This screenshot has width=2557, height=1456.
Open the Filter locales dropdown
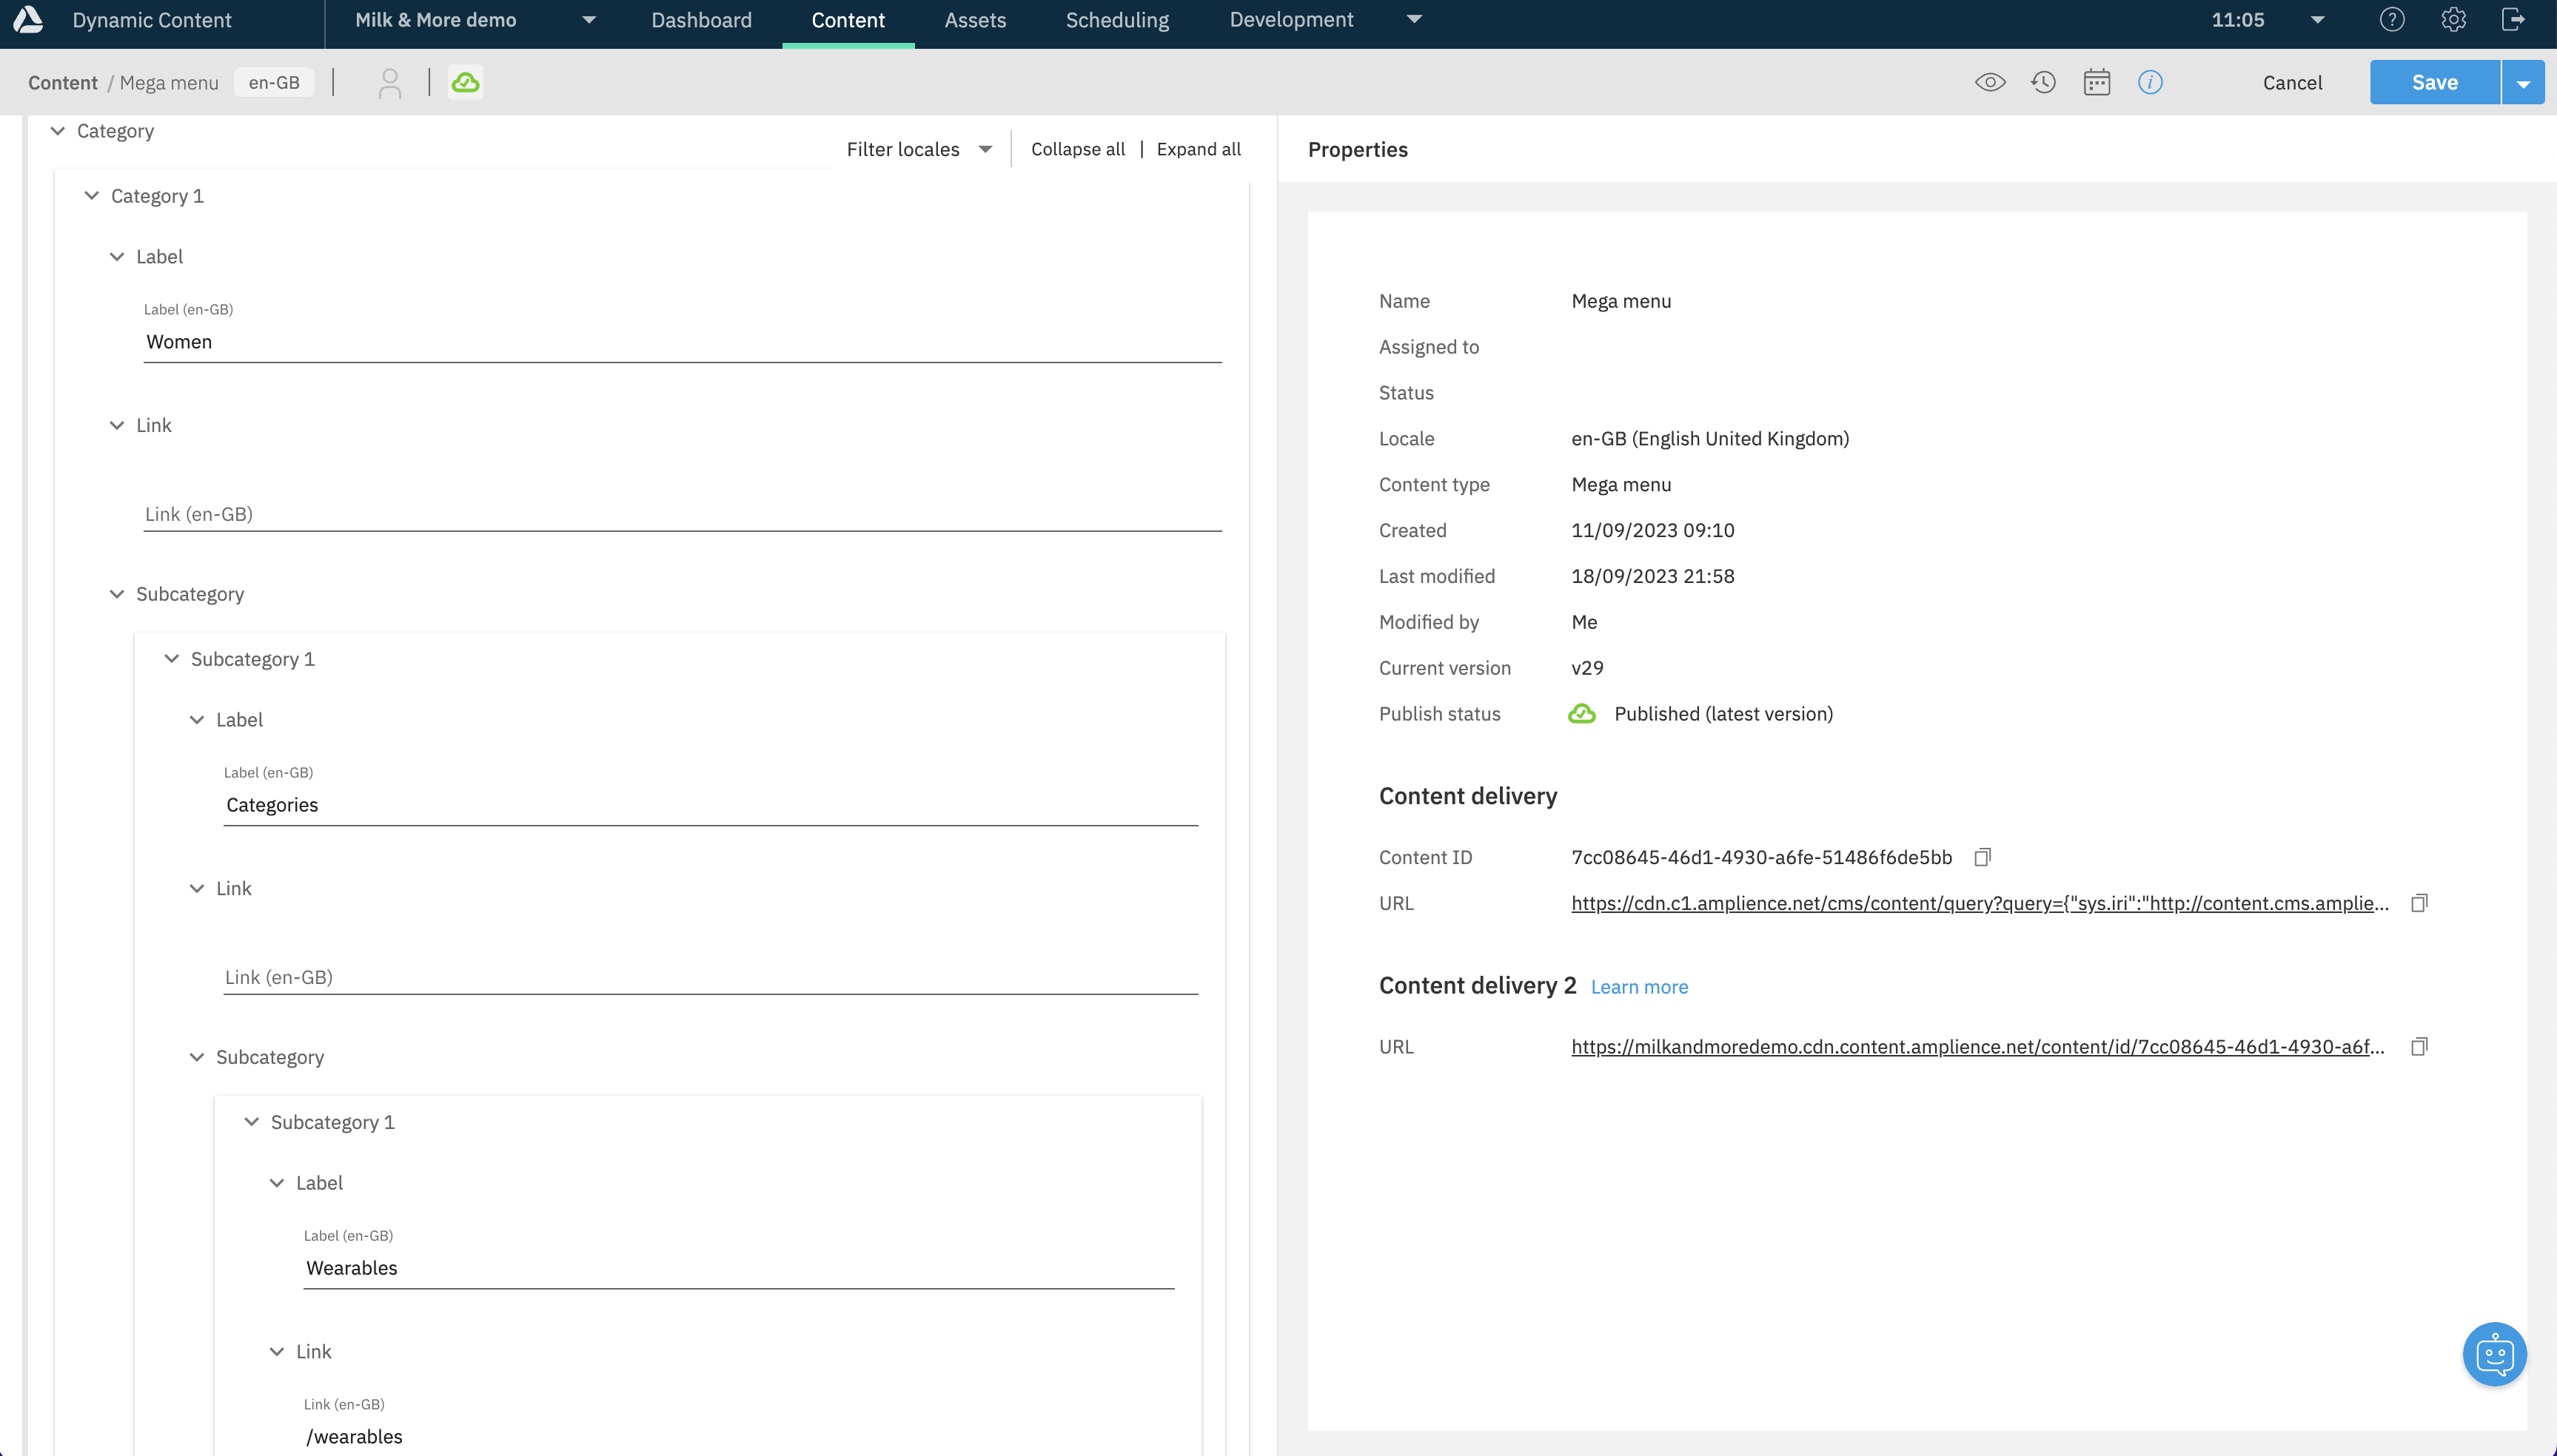[919, 149]
